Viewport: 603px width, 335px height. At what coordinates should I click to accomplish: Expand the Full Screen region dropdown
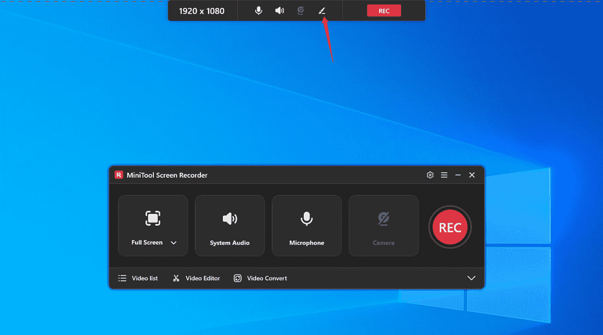coord(174,243)
